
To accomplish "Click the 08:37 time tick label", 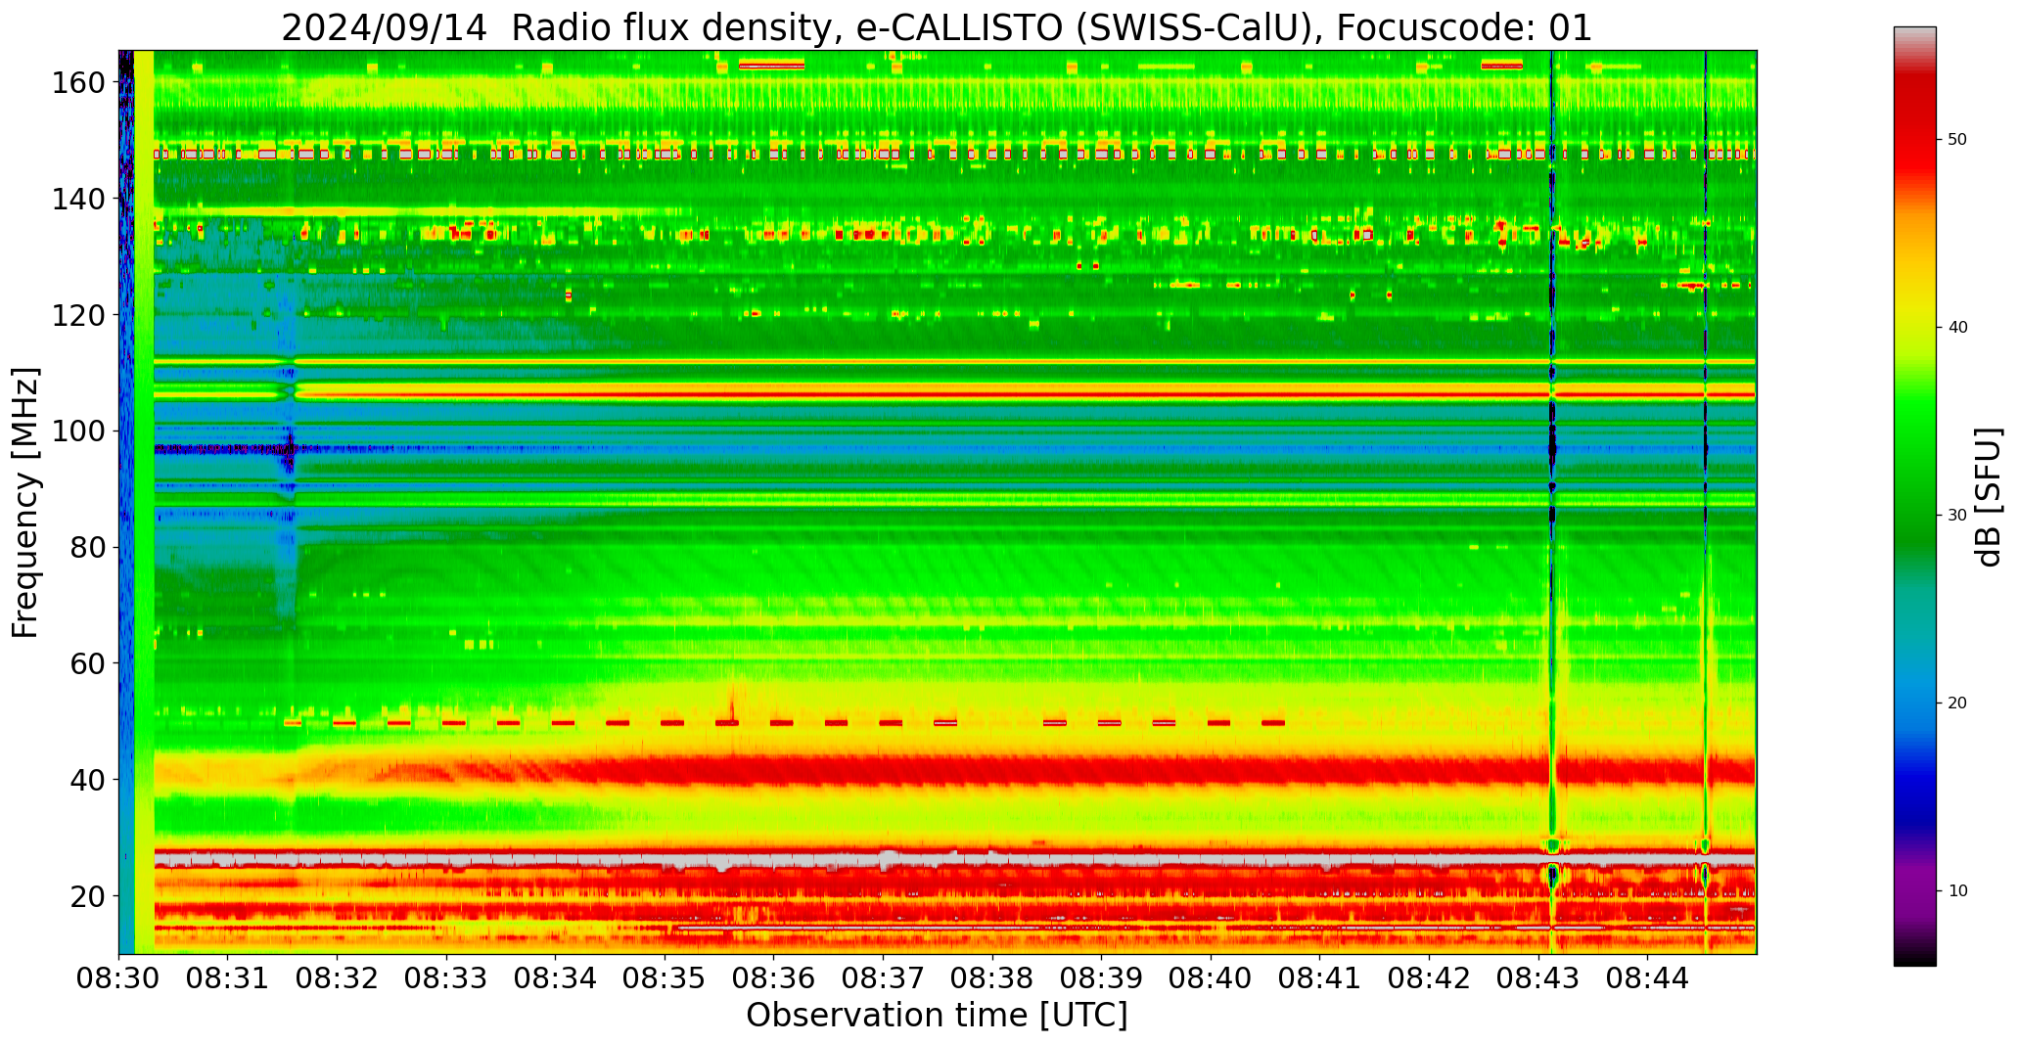I will point(883,977).
